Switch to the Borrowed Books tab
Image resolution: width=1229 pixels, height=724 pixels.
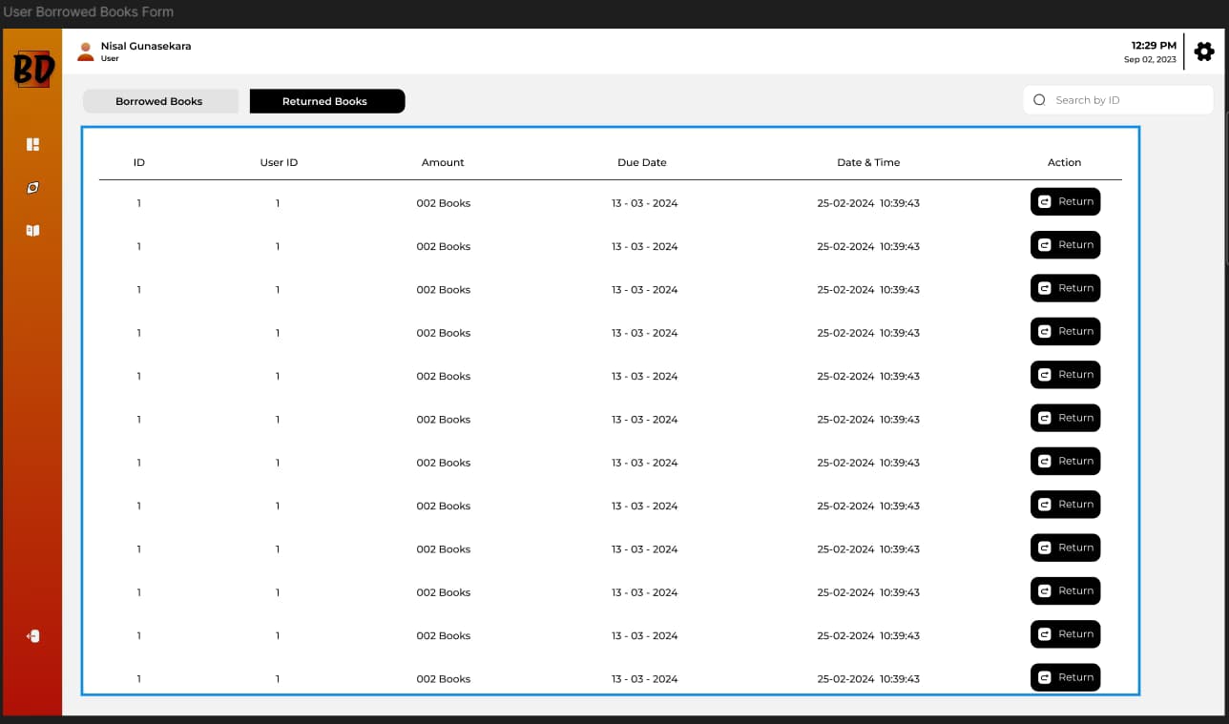[159, 101]
